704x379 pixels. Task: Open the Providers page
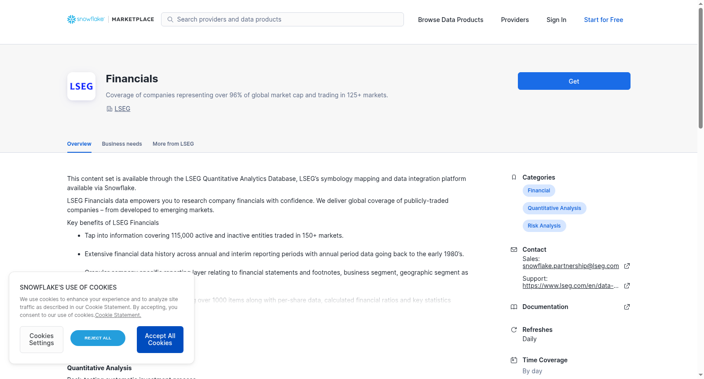515,20
